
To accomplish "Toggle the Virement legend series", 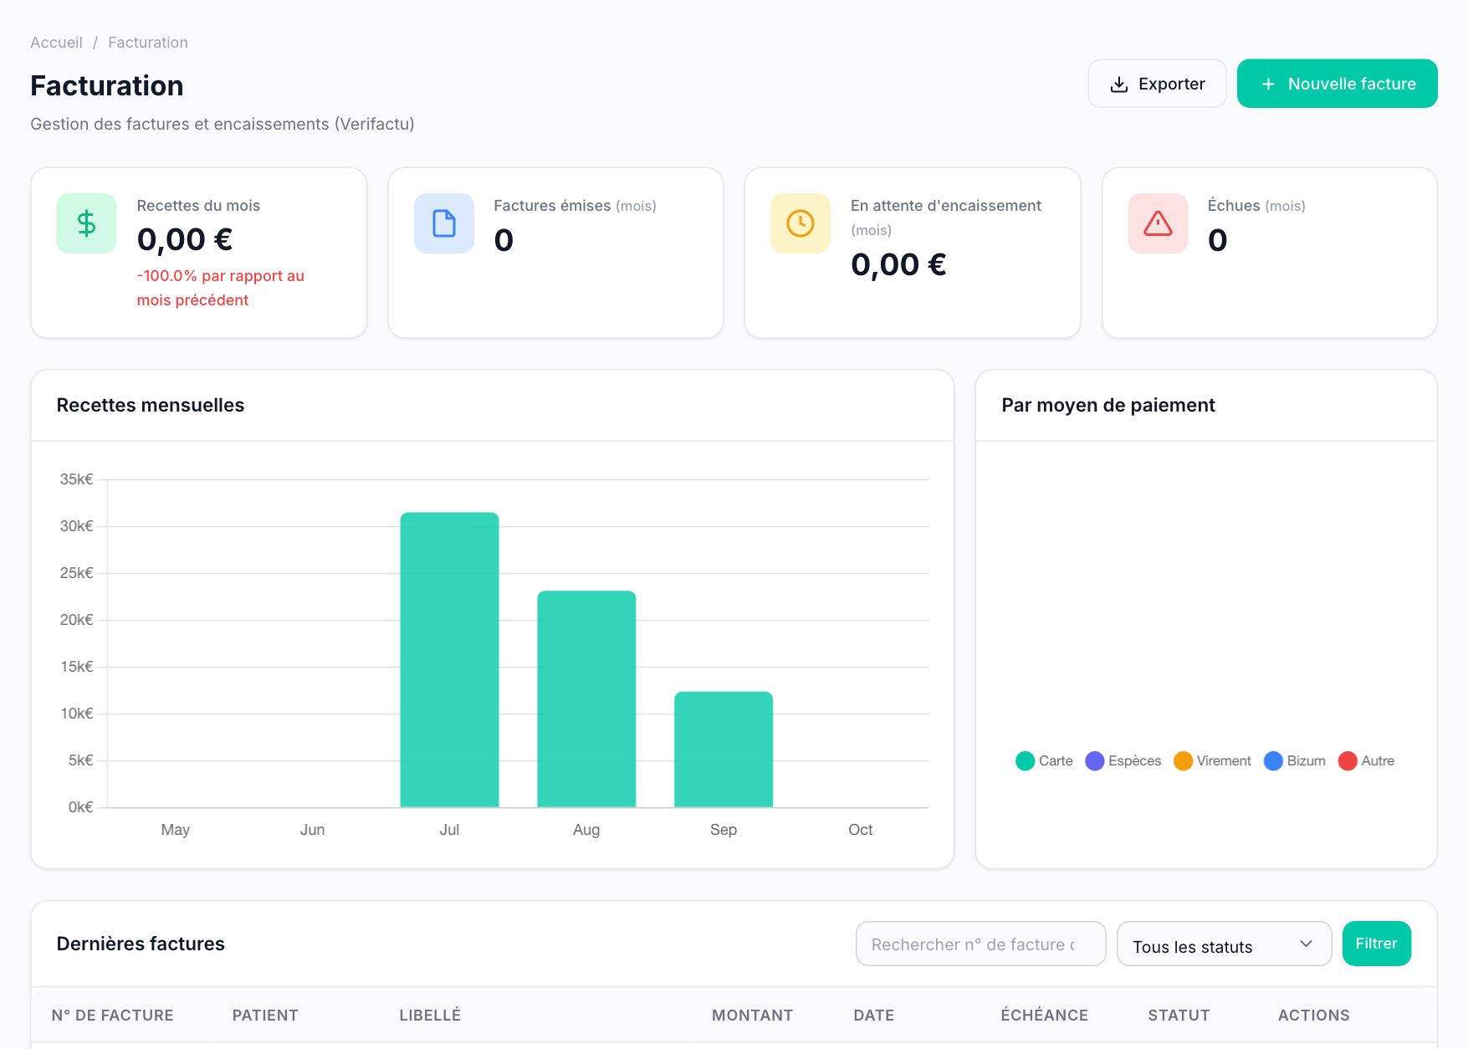I will pos(1213,761).
